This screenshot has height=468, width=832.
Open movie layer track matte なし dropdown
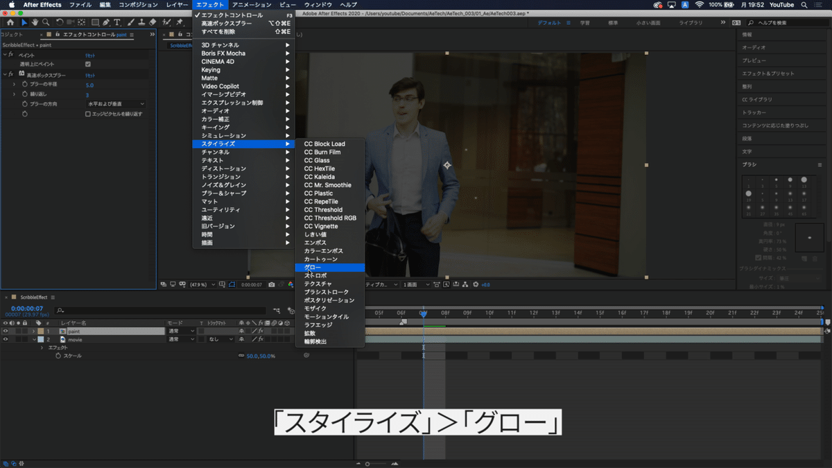click(221, 340)
